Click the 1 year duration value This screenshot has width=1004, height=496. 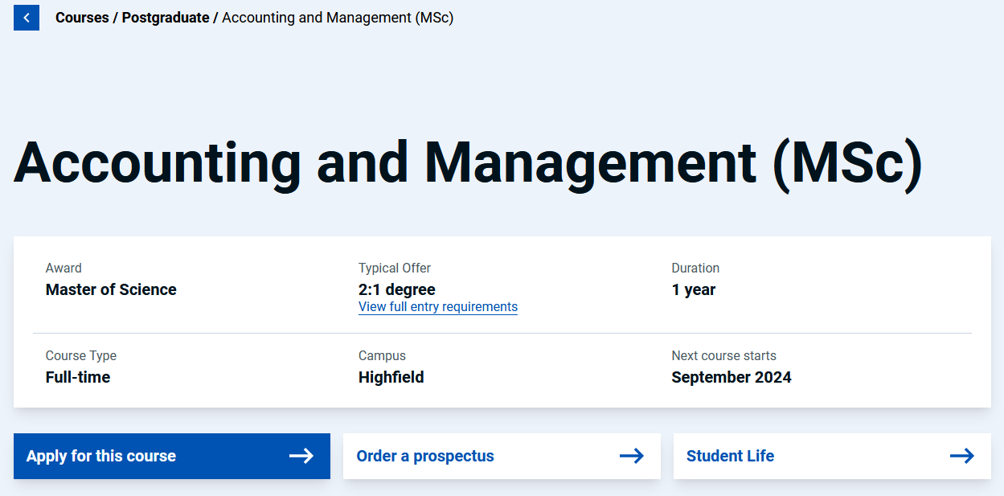coord(694,290)
